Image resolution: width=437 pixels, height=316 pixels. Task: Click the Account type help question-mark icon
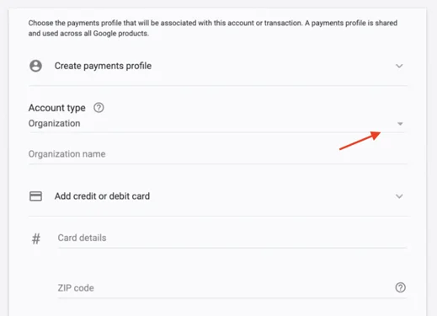[99, 108]
